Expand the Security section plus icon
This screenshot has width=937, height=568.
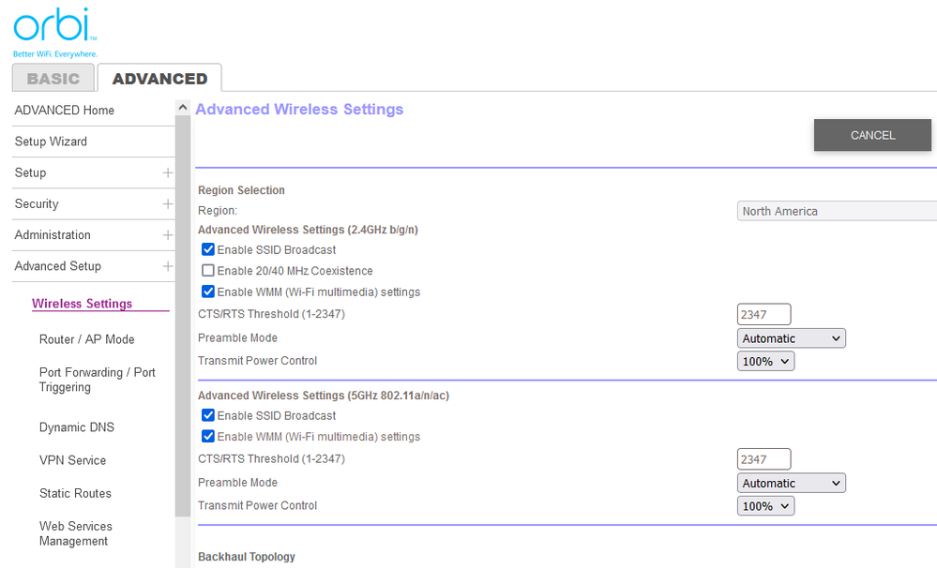pyautogui.click(x=167, y=203)
